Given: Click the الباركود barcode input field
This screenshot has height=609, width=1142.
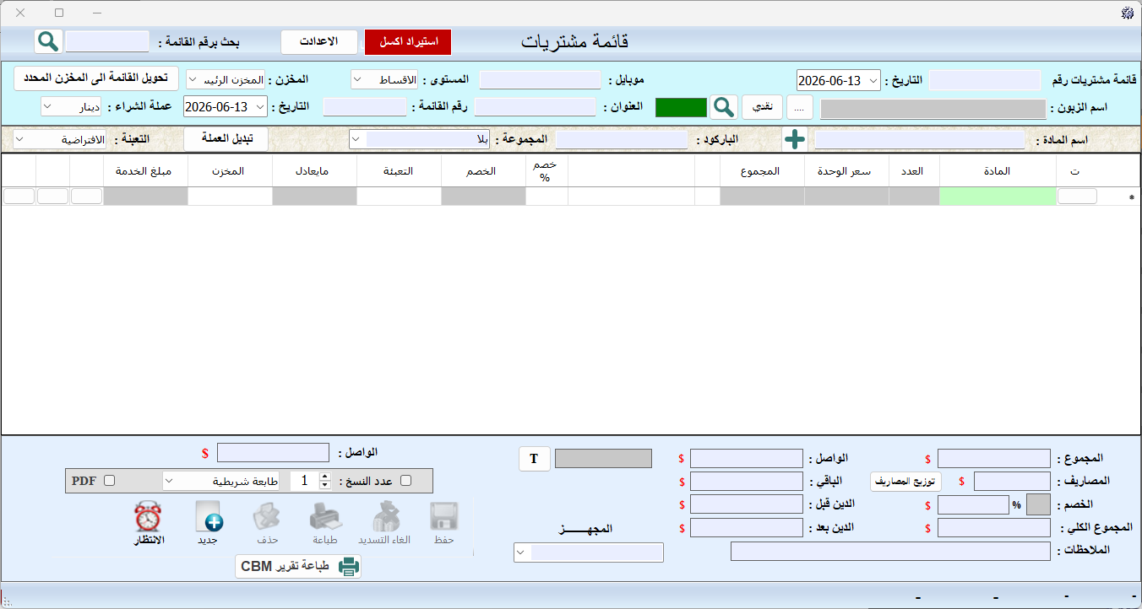Looking at the screenshot, I should [x=622, y=140].
